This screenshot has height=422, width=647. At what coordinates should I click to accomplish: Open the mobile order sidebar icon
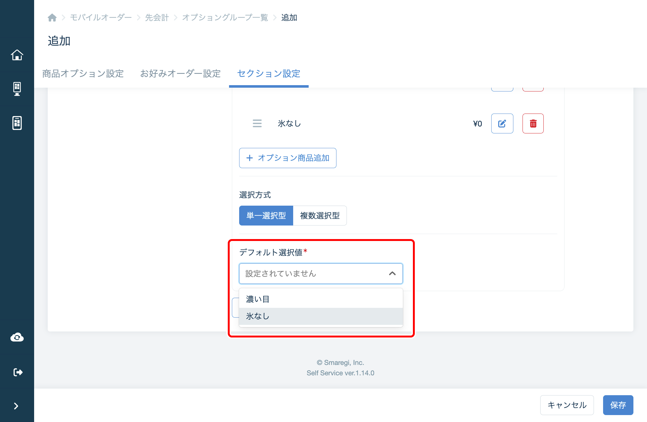[x=17, y=123]
